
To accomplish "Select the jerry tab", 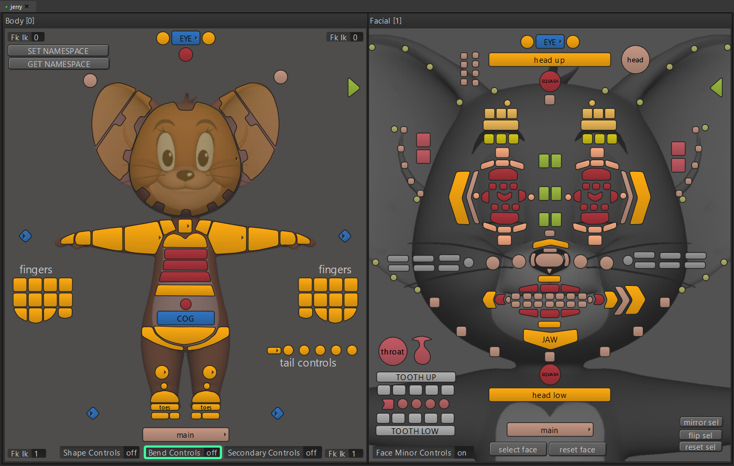I will pos(17,6).
